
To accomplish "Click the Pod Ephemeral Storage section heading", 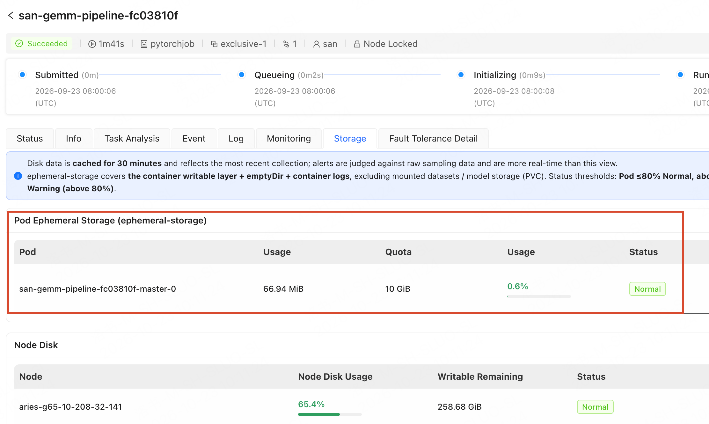I will (110, 220).
